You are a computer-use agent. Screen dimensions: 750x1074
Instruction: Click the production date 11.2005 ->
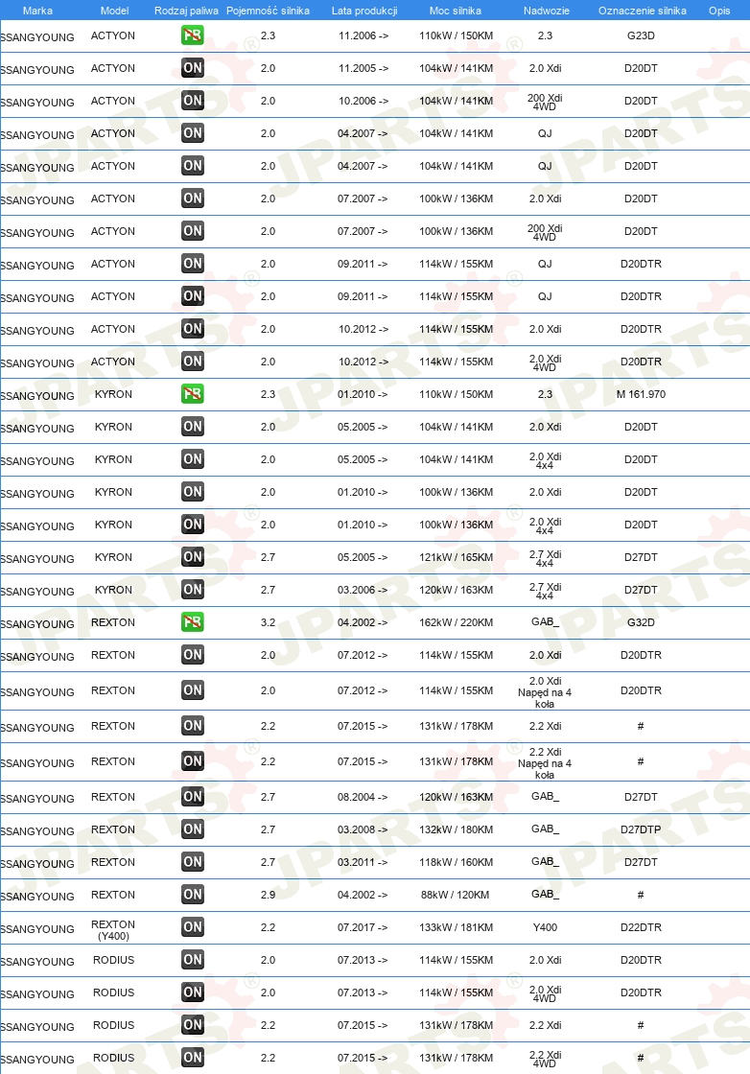363,68
